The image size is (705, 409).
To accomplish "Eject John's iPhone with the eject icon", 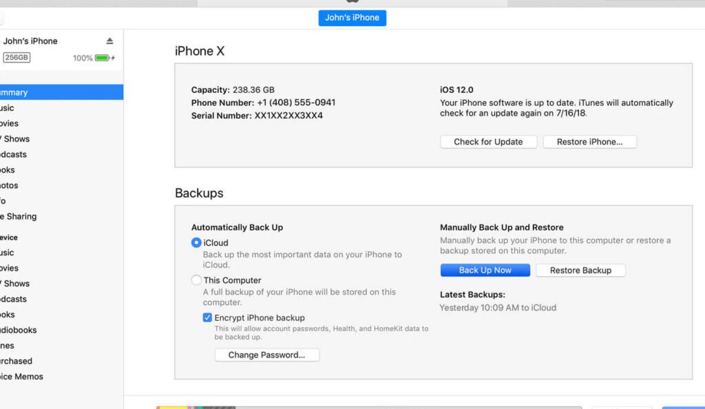I will (109, 41).
